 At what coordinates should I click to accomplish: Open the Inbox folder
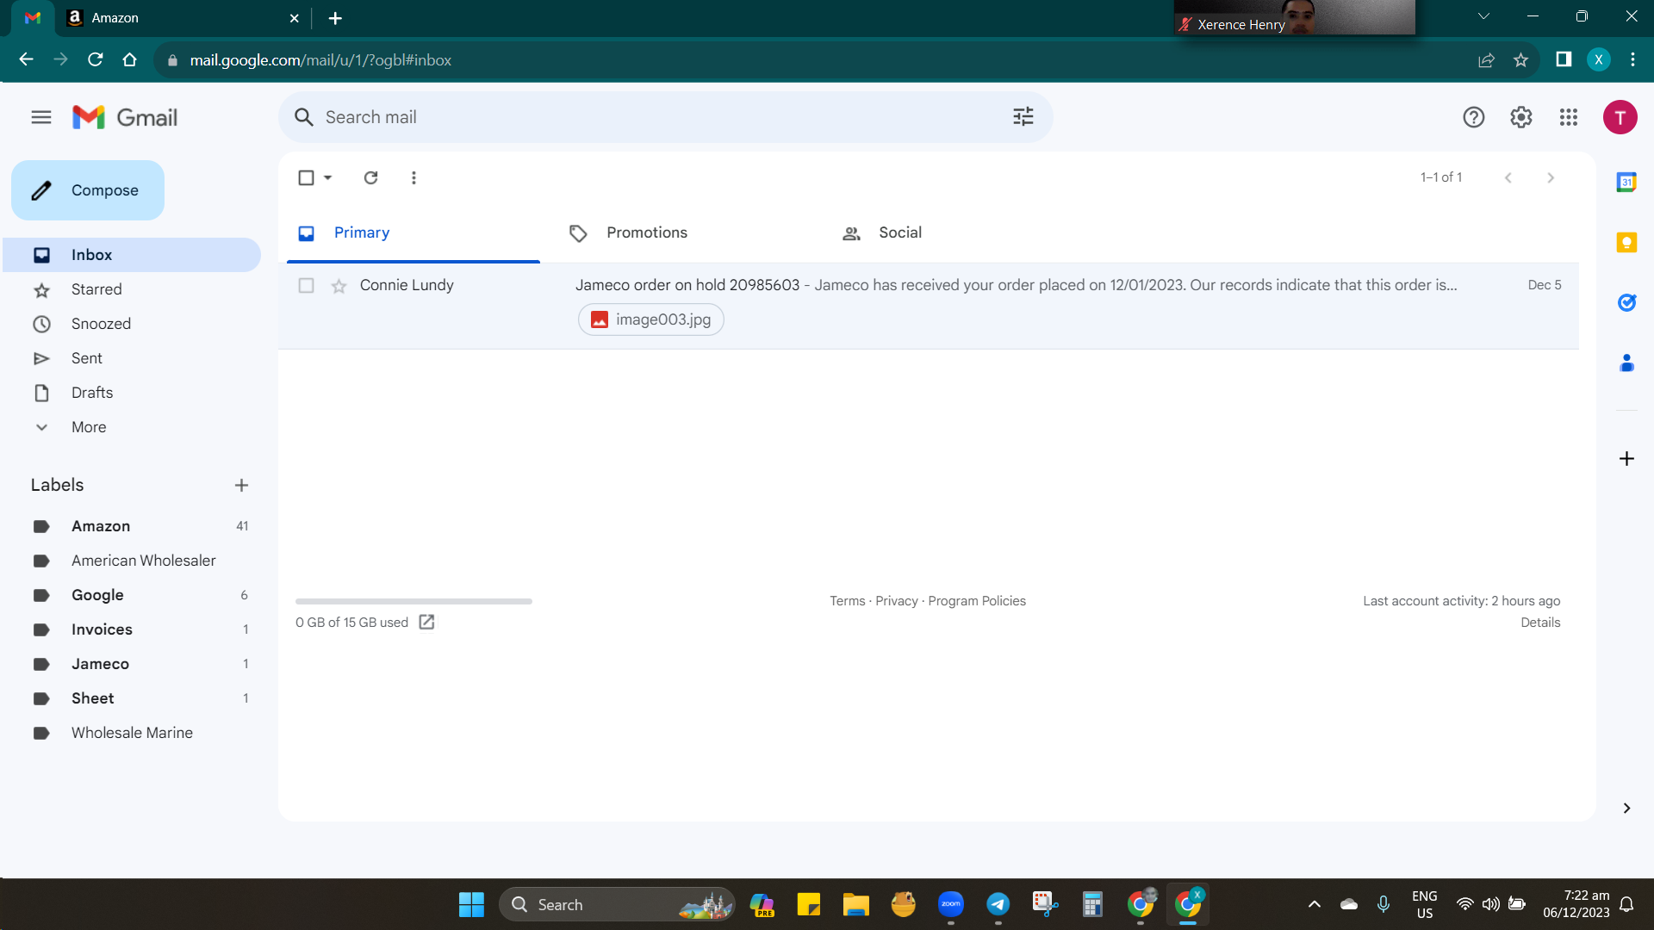pyautogui.click(x=132, y=255)
